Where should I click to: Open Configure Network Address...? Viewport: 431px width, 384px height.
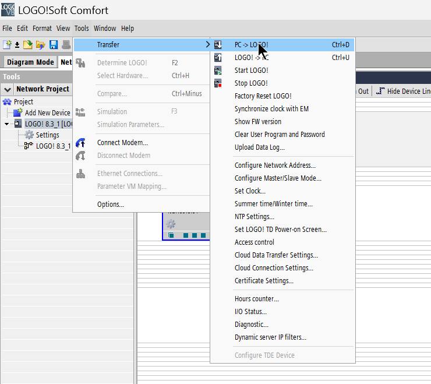tap(282, 165)
